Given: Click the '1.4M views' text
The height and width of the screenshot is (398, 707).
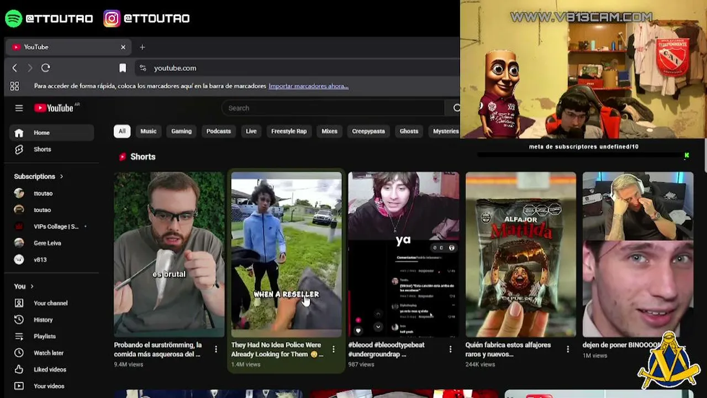Looking at the screenshot, I should (x=246, y=364).
